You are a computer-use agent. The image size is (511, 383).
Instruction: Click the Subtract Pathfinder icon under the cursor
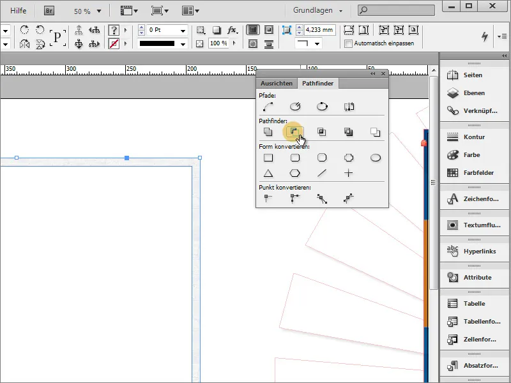[x=294, y=132]
